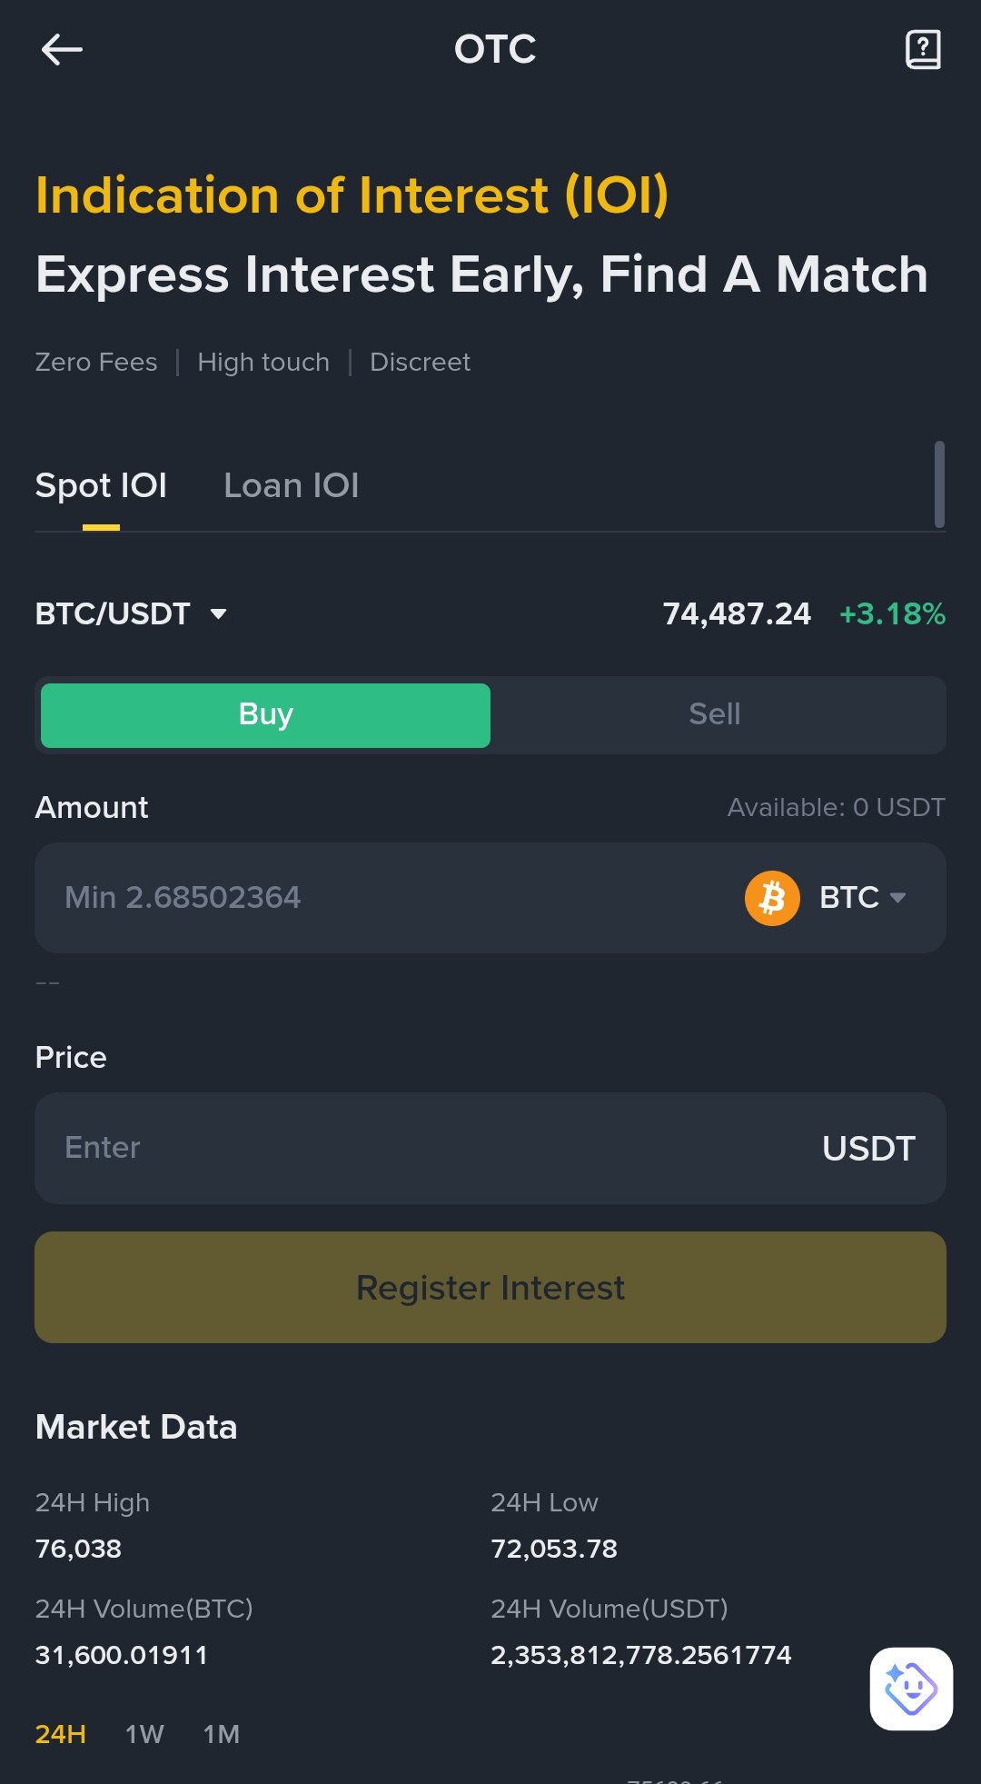Select the Sell side toggle

click(715, 715)
